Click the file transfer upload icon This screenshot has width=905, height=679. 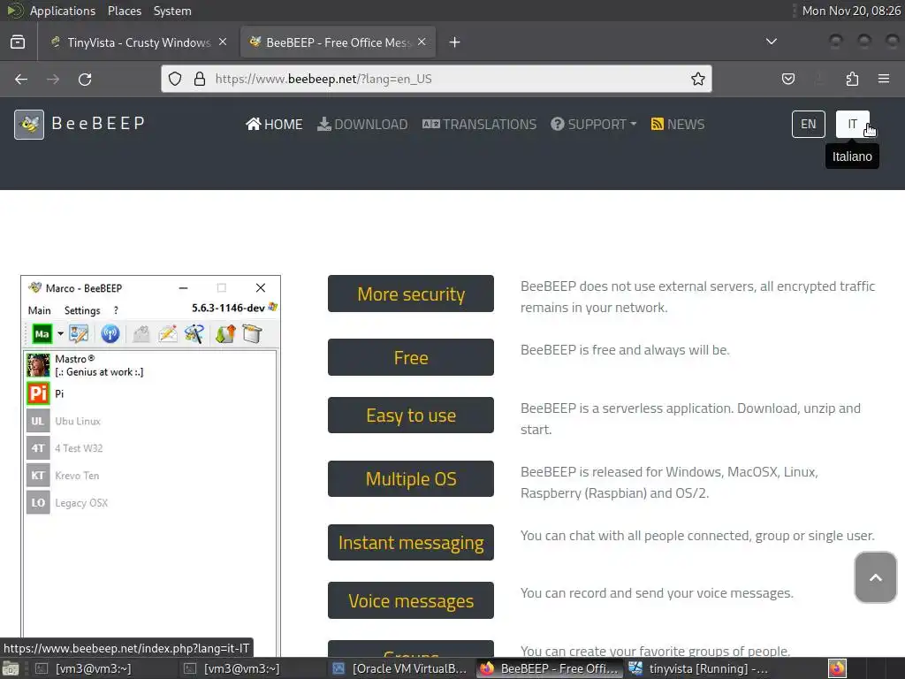click(x=225, y=333)
